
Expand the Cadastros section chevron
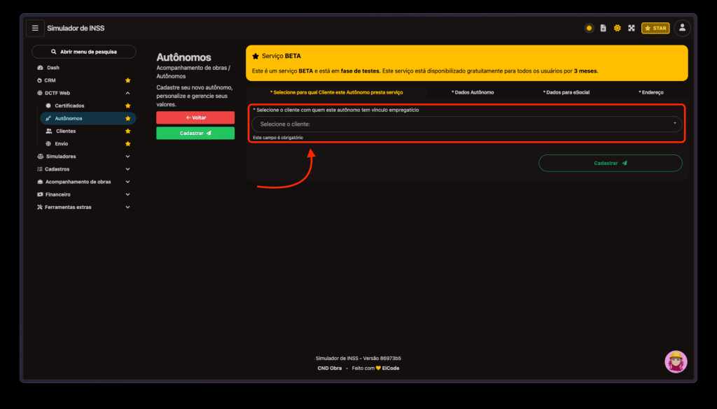(127, 169)
